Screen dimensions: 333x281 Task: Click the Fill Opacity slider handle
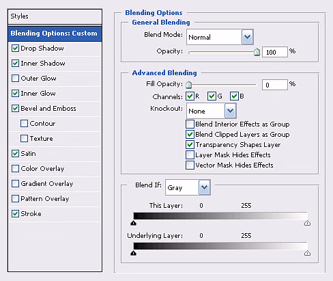click(x=188, y=85)
